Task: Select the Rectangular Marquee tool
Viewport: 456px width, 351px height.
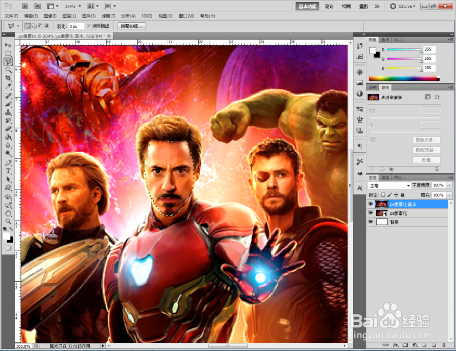Action: click(8, 53)
